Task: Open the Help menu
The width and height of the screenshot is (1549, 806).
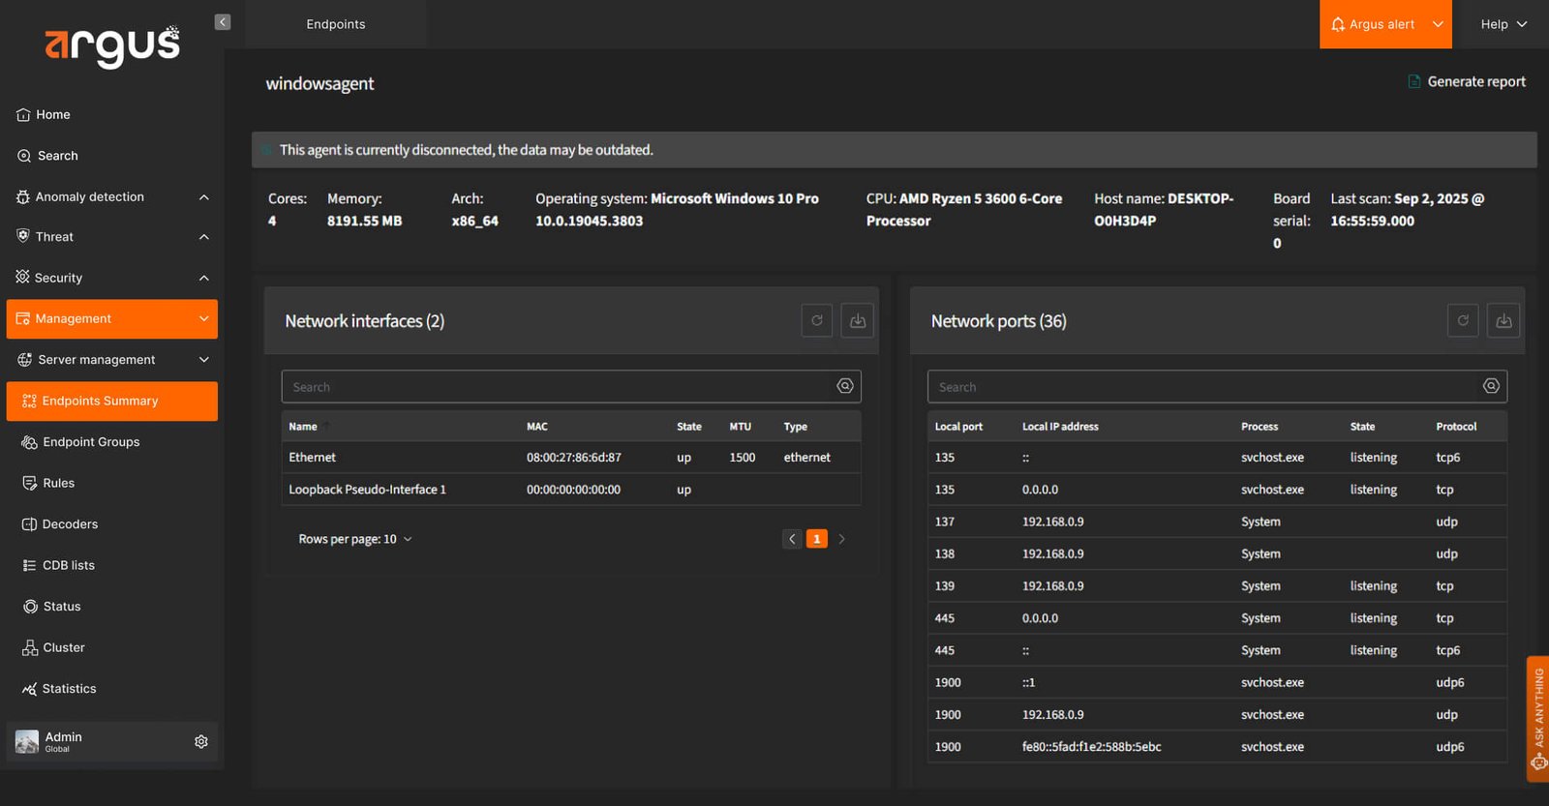Action: 1503,24
